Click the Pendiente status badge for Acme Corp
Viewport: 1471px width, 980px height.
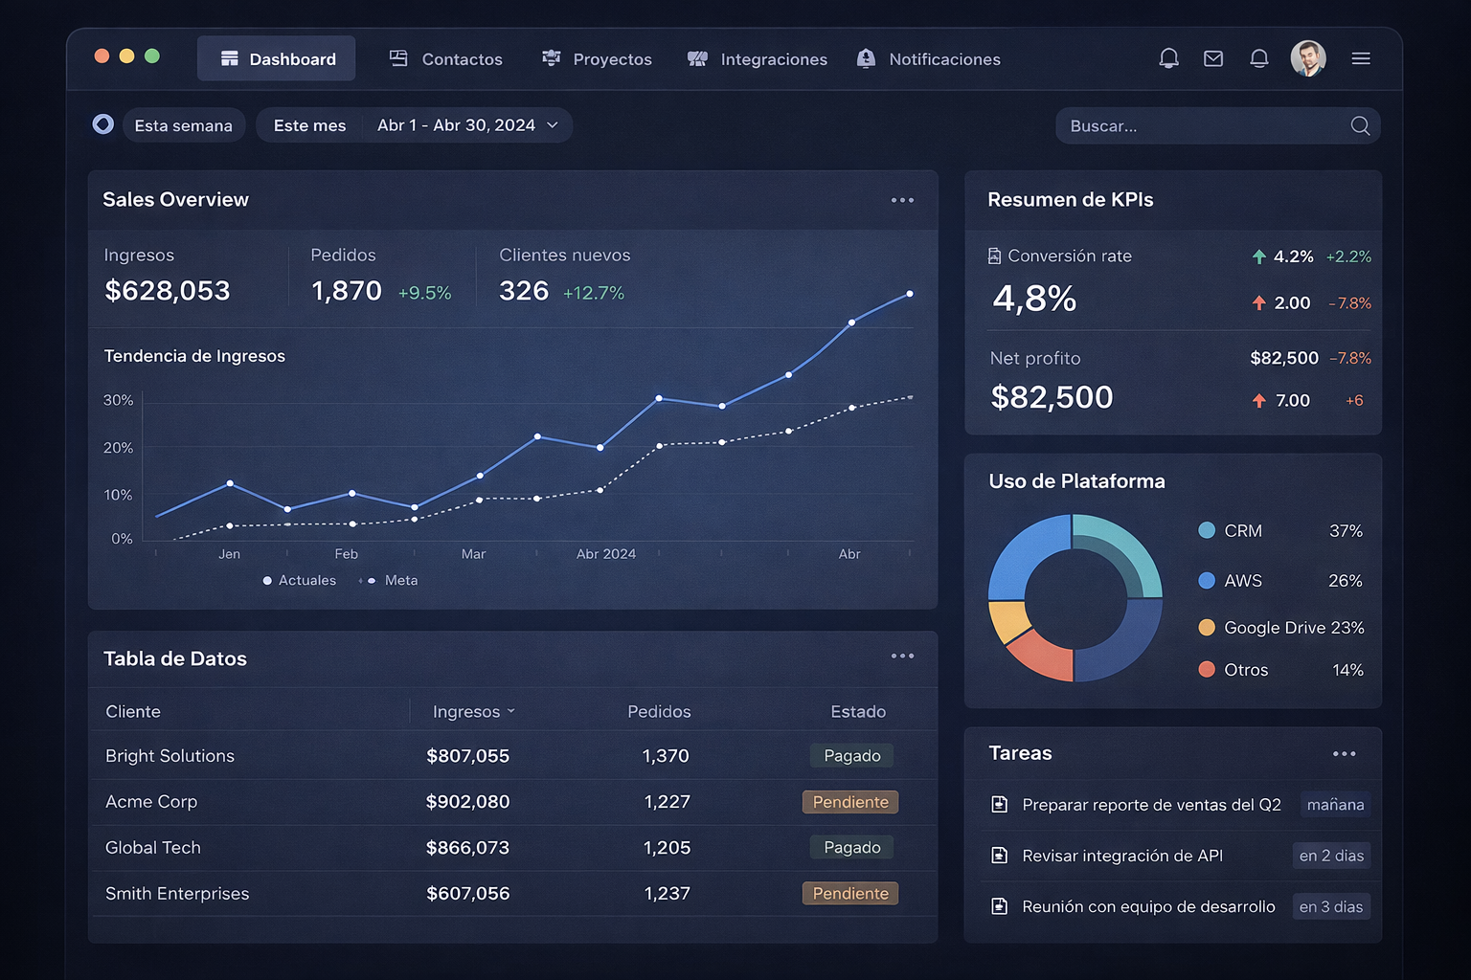[x=849, y=802]
